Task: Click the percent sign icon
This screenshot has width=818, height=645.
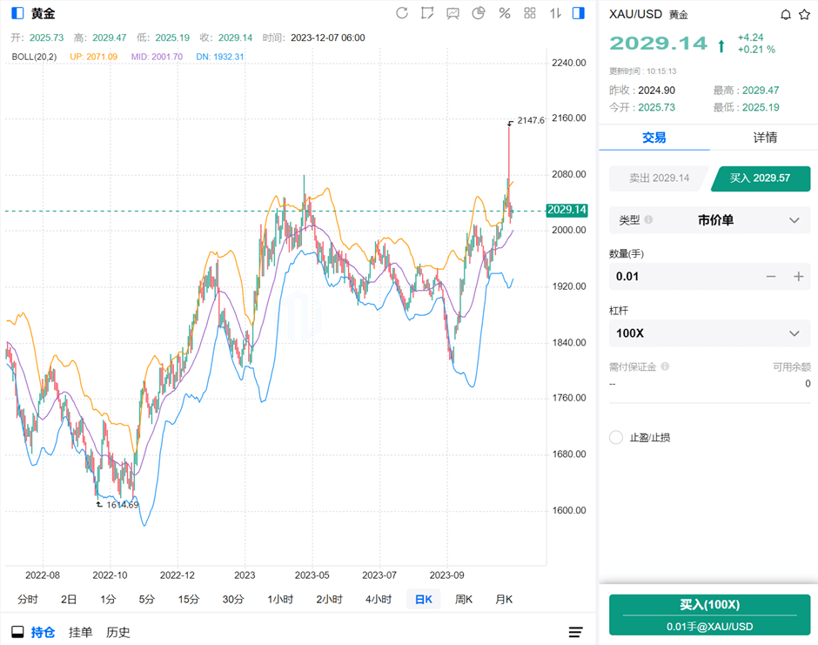Action: tap(504, 13)
